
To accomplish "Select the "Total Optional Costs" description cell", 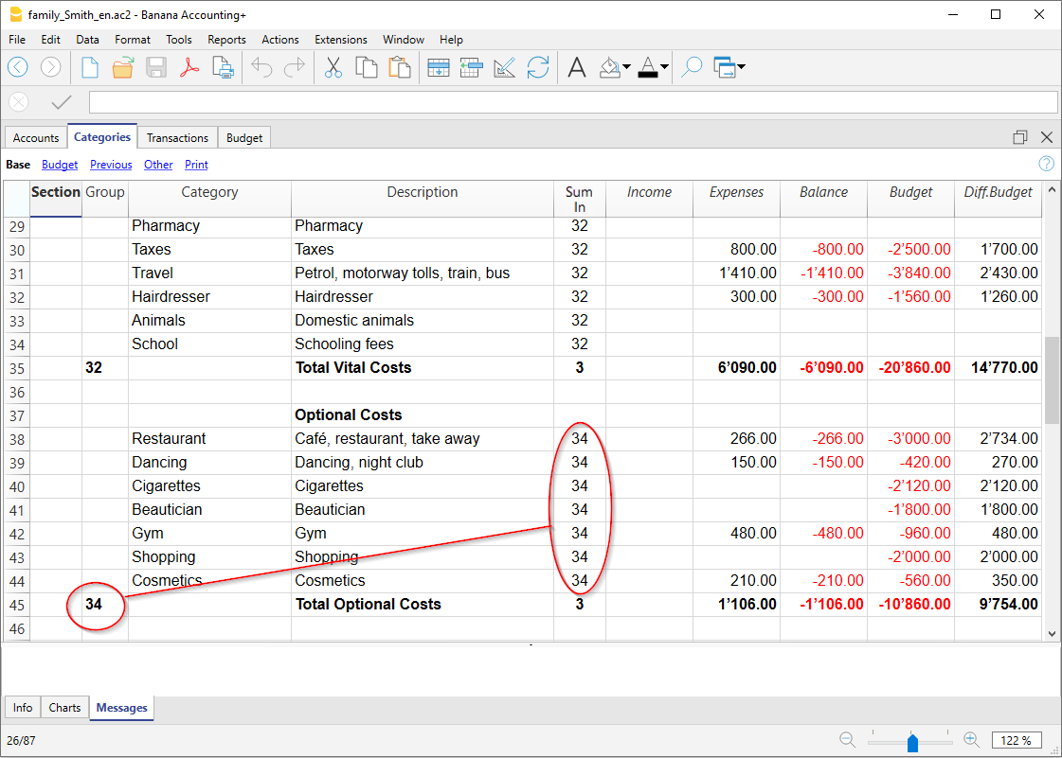I will [x=423, y=605].
